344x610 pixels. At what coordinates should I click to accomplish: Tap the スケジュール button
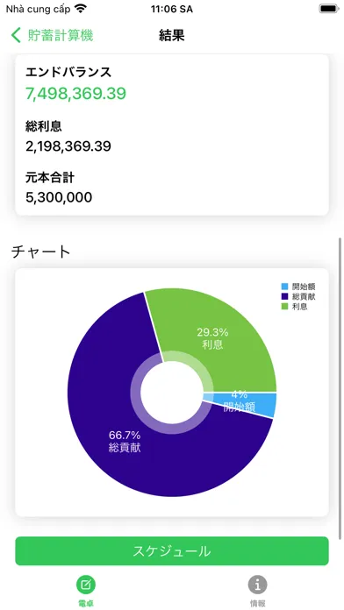tap(172, 551)
